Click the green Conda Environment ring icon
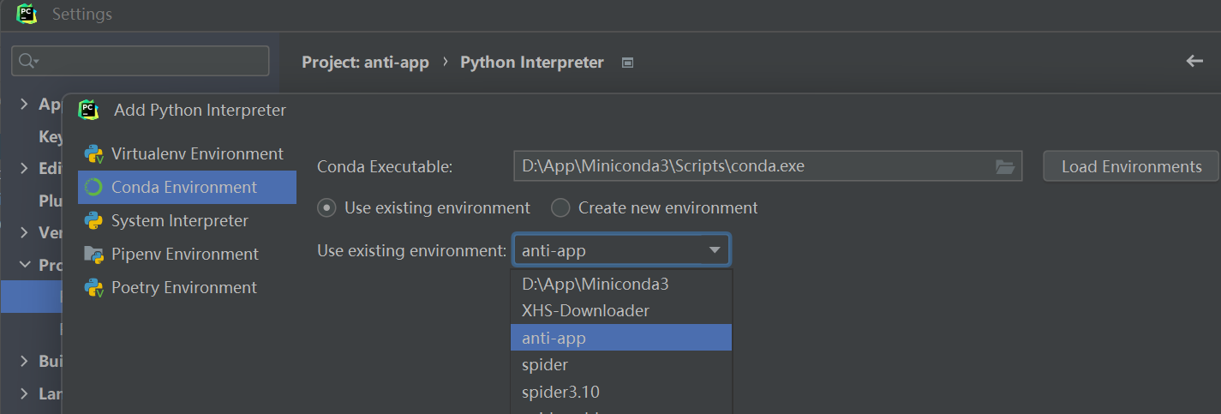This screenshot has height=414, width=1221. point(93,188)
